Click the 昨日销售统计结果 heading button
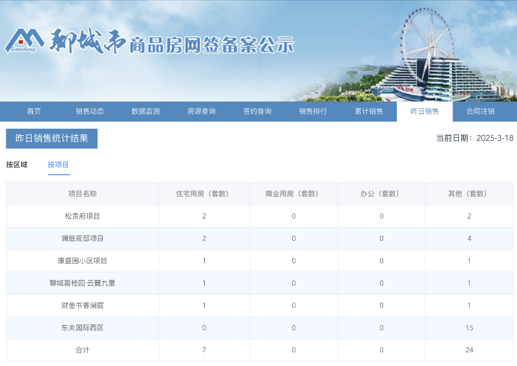The height and width of the screenshot is (366, 517). 52,138
